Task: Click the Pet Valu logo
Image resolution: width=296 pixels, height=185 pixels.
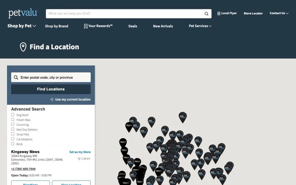Action: click(23, 13)
